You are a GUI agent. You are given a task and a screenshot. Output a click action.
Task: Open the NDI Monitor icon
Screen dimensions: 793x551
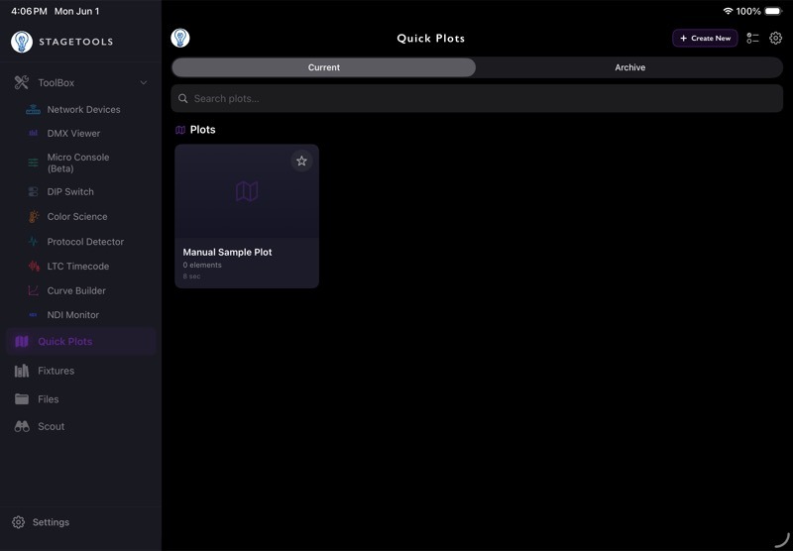33,315
